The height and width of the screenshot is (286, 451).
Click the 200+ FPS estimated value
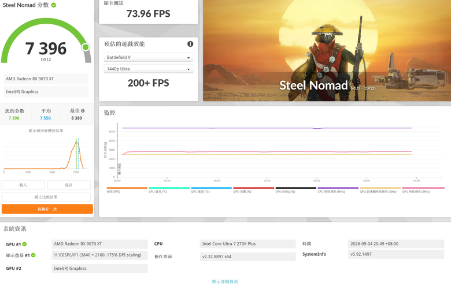point(149,83)
